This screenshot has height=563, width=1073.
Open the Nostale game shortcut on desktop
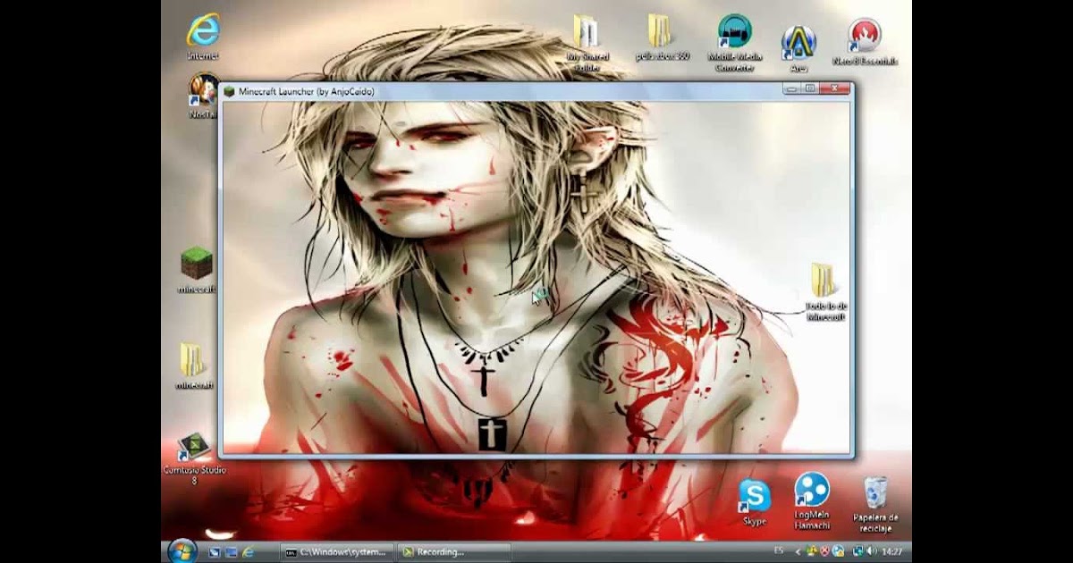[x=204, y=97]
